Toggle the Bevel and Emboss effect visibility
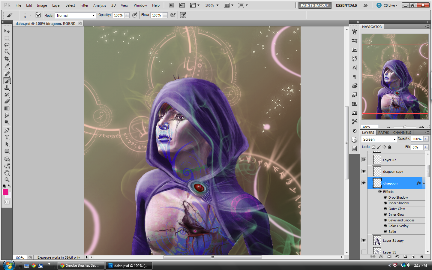 click(385, 220)
